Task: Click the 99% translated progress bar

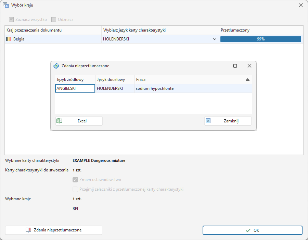Action: [260, 39]
